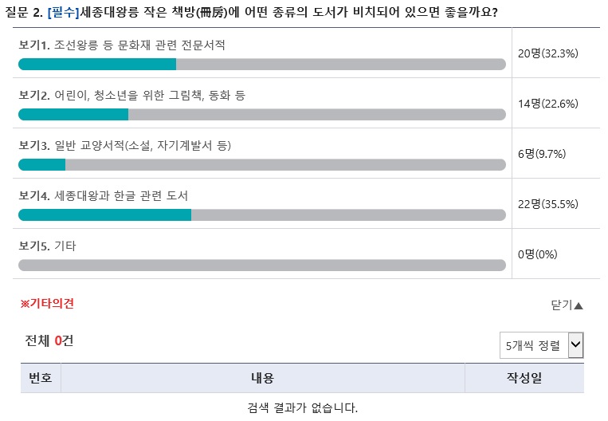Click the 보기1 progress bar
This screenshot has width=608, height=421.
tap(261, 64)
